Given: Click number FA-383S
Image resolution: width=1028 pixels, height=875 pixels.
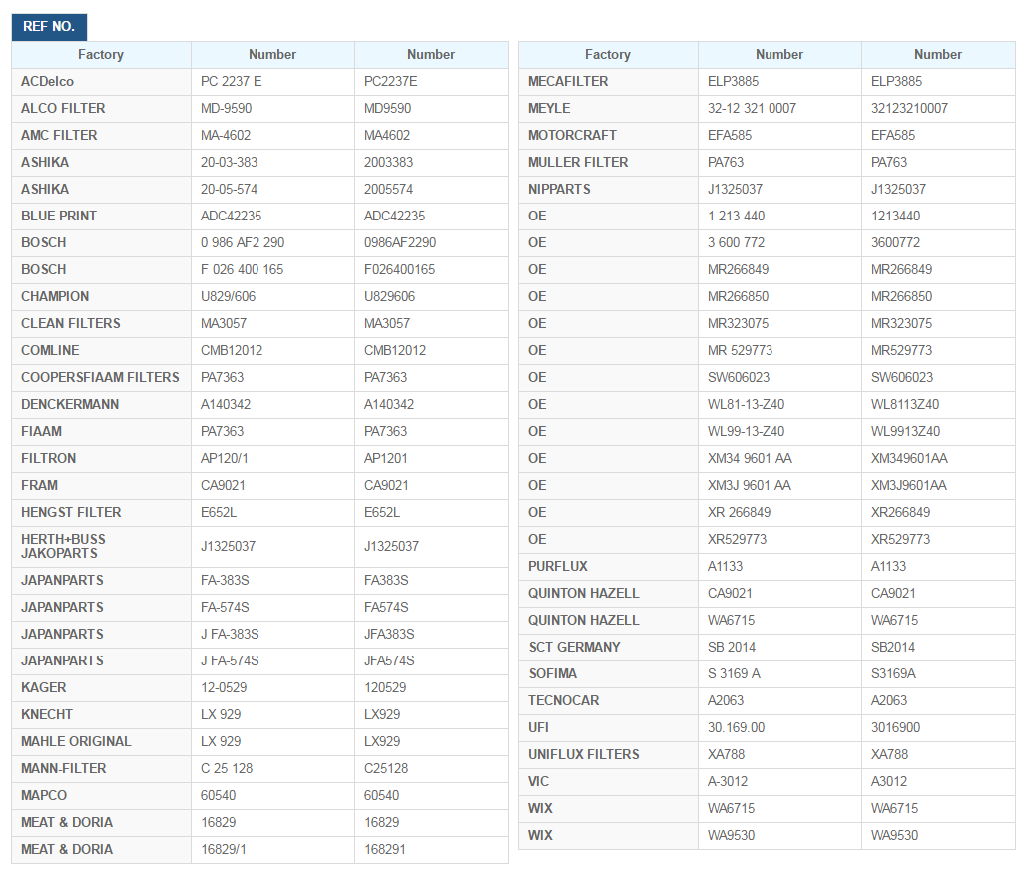Looking at the screenshot, I should click(225, 580).
